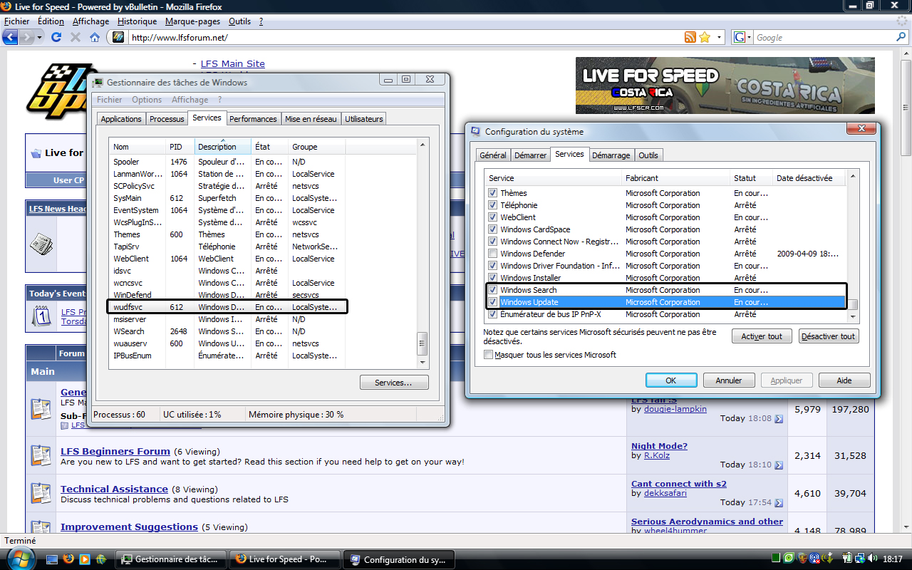The width and height of the screenshot is (912, 570).
Task: Click OK in System Configuration
Action: (671, 380)
